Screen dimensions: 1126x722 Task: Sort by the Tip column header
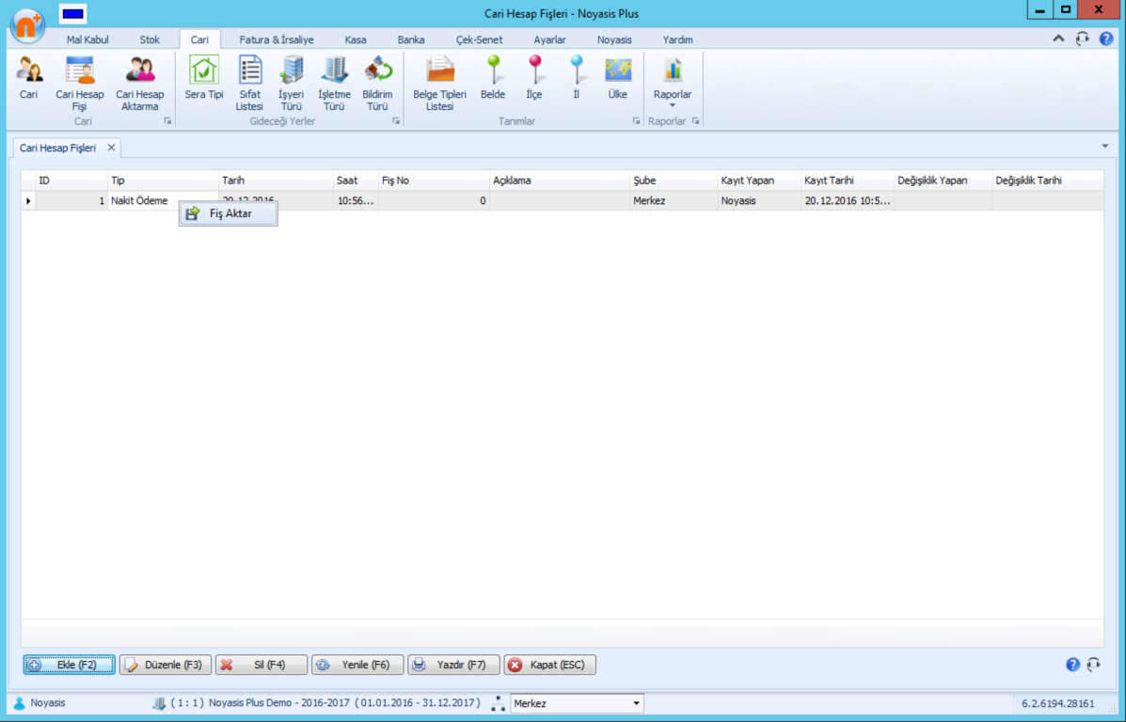(x=163, y=180)
